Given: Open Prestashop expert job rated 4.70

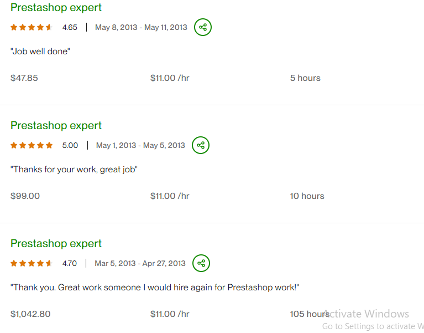Looking at the screenshot, I should coord(56,244).
